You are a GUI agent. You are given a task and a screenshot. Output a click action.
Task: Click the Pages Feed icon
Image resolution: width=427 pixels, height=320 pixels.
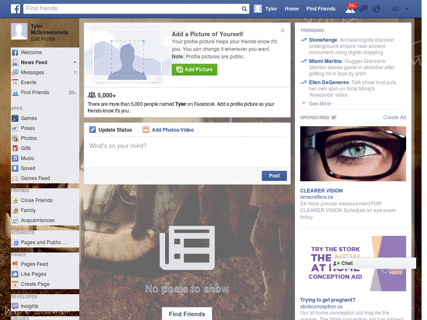15,264
